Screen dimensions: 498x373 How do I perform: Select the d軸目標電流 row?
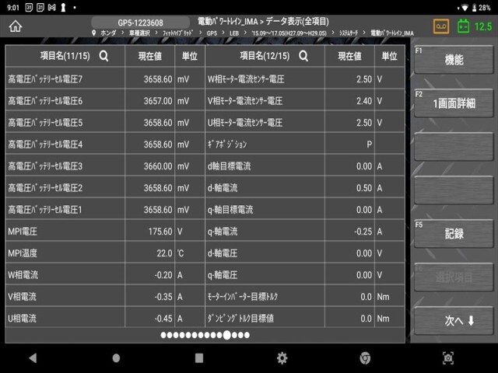tap(305, 166)
